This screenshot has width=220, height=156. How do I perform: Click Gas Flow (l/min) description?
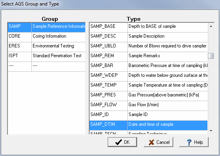pyautogui.click(x=167, y=106)
